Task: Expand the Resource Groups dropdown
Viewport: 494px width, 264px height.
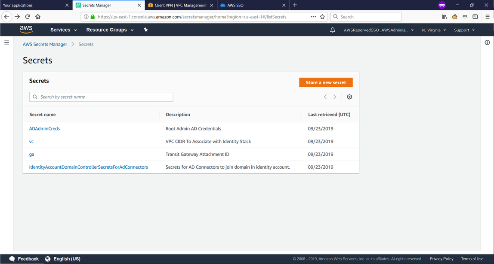Action: pyautogui.click(x=110, y=30)
